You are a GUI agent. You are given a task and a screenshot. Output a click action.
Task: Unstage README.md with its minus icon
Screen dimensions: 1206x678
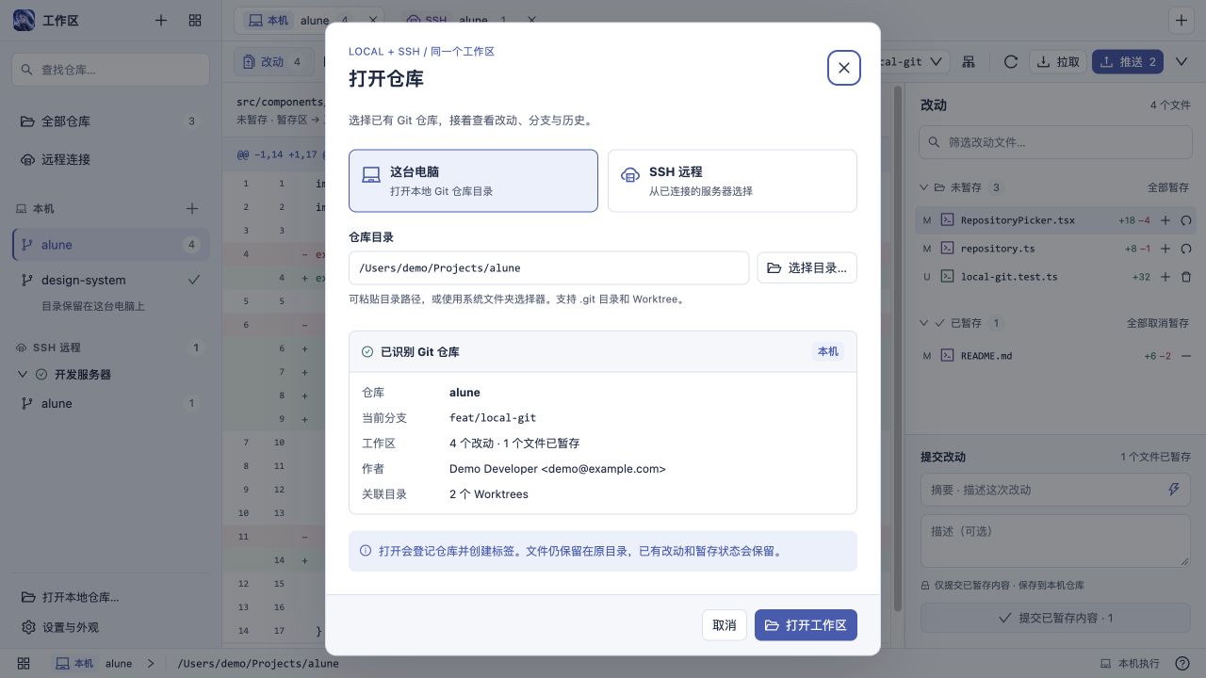(1186, 356)
